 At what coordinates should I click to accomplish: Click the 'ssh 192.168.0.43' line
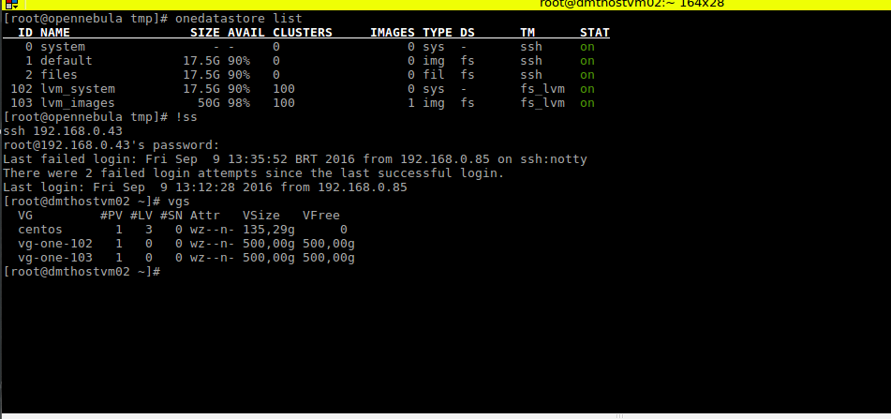63,131
